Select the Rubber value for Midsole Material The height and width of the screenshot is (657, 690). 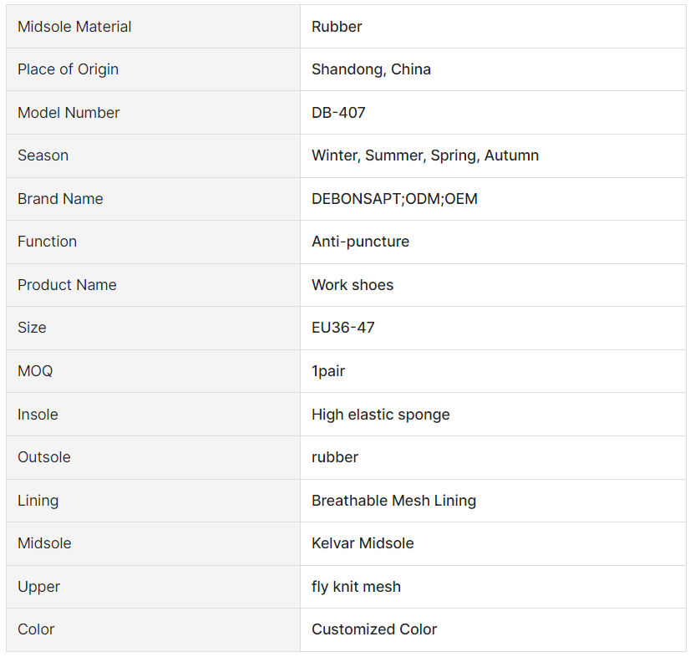pyautogui.click(x=337, y=27)
